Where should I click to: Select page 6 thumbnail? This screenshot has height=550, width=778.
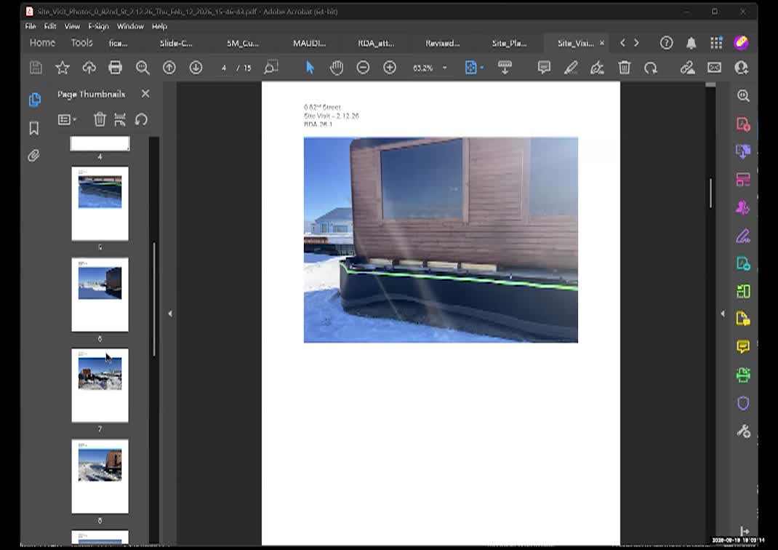(x=100, y=295)
